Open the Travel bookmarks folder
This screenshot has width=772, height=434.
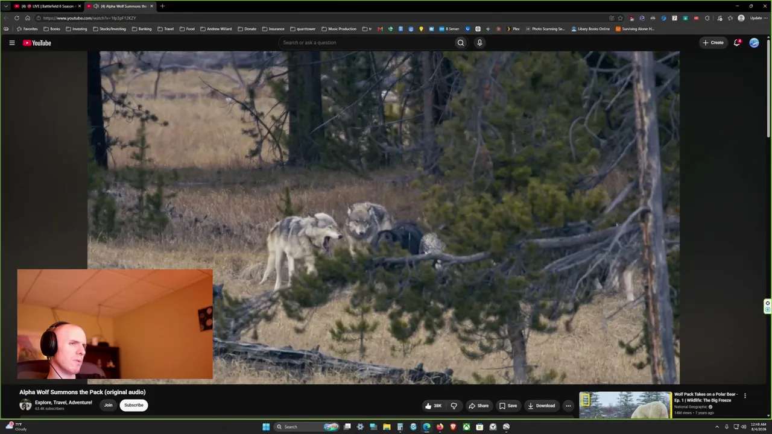pyautogui.click(x=166, y=29)
